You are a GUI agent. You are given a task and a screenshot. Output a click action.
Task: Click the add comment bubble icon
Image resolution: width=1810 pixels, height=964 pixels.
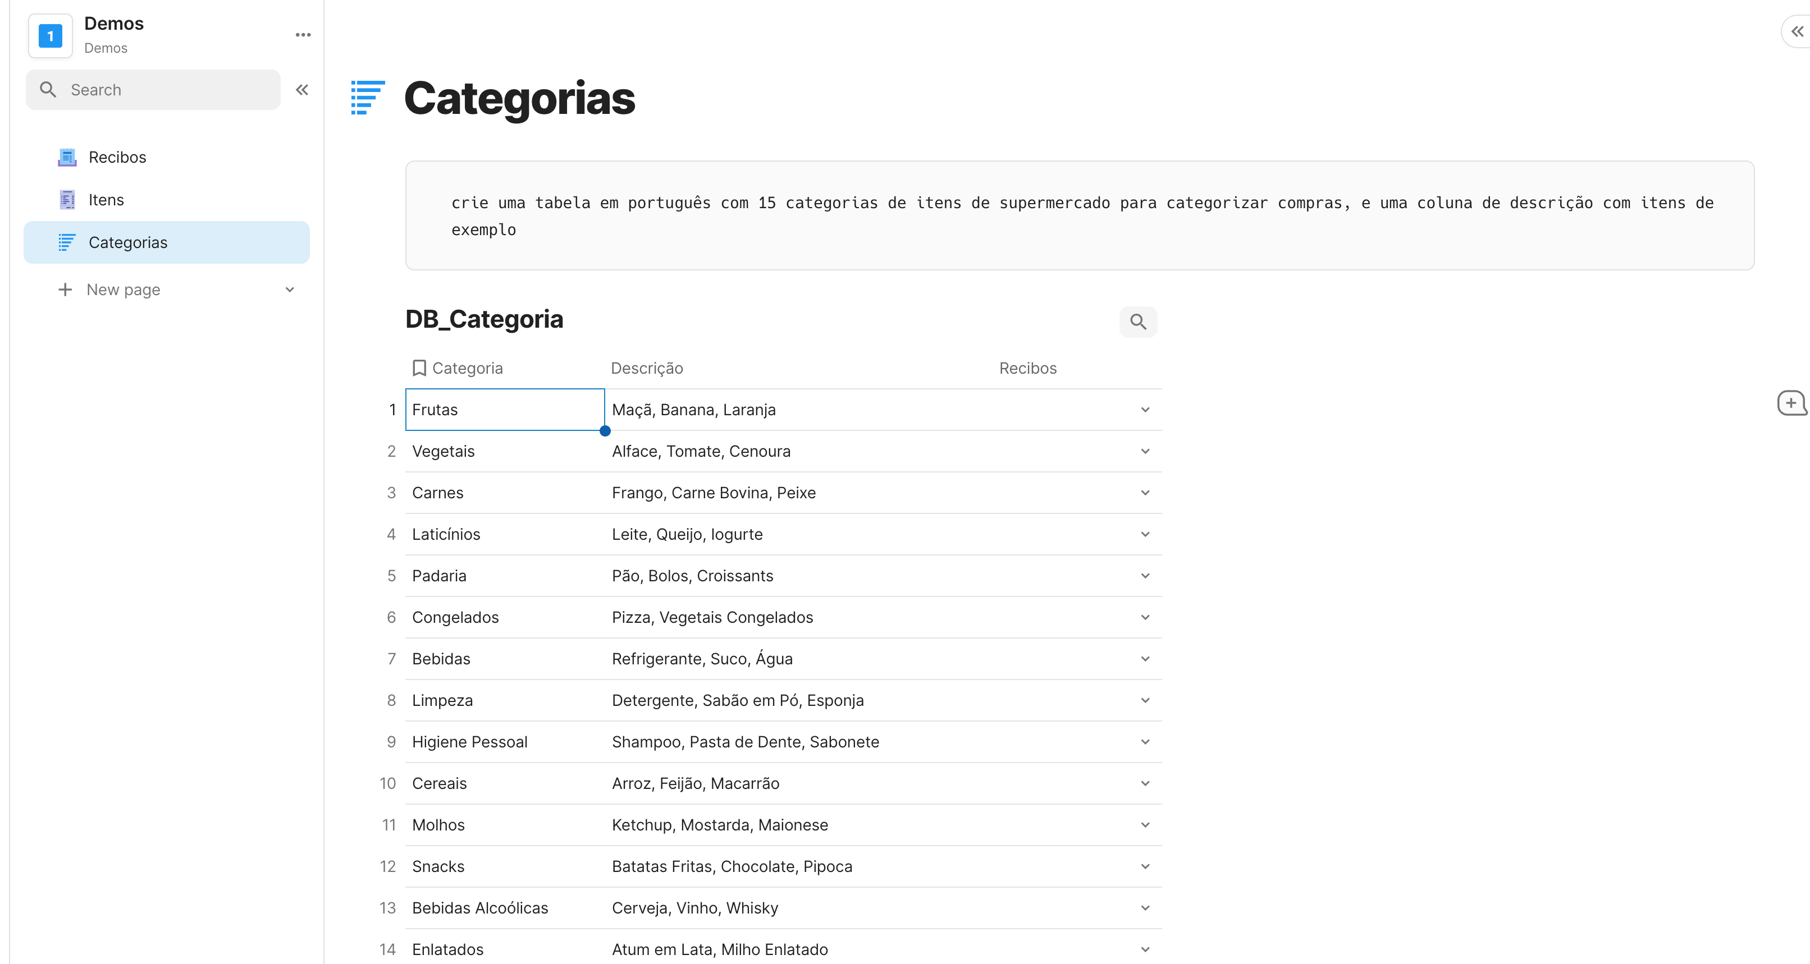[1791, 403]
